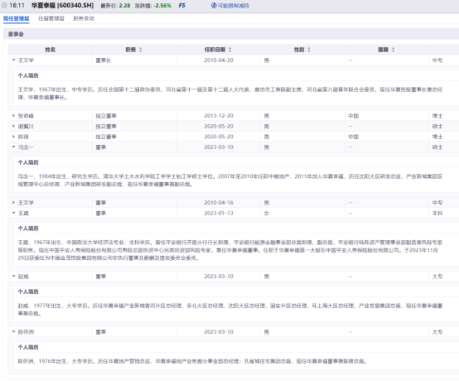Switch to the 往届管理层 tab

(51, 19)
